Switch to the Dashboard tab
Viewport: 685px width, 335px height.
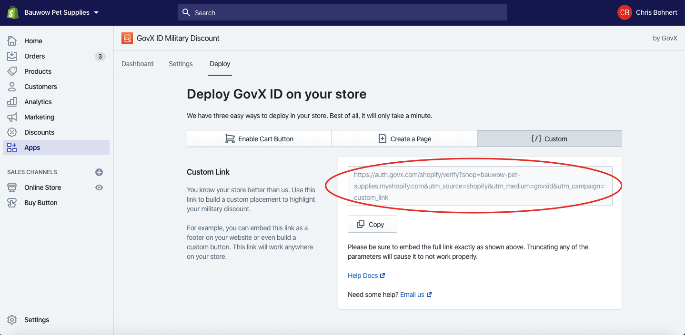[x=138, y=64]
